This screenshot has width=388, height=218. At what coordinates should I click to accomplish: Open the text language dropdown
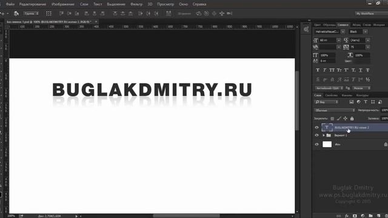pyautogui.click(x=329, y=88)
